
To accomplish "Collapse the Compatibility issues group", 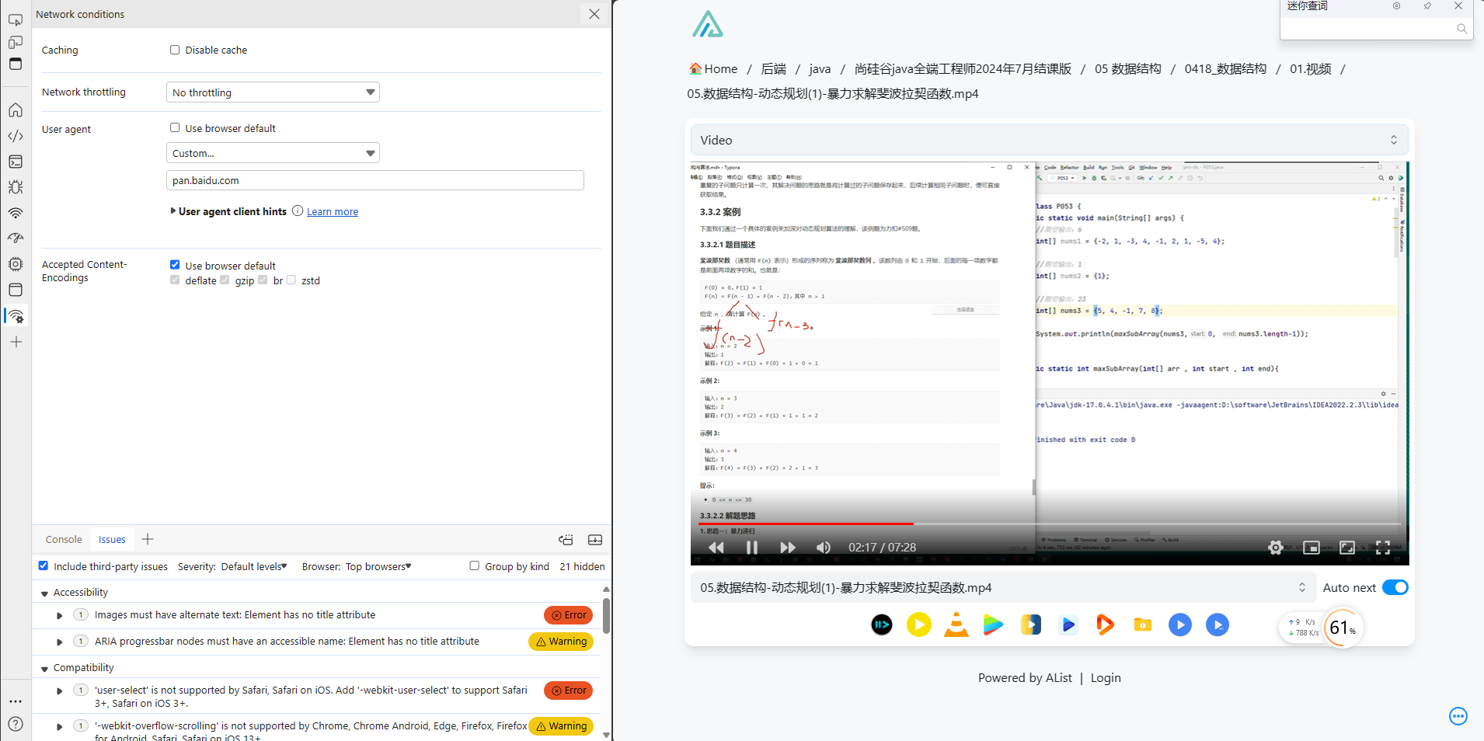I will 45,668.
